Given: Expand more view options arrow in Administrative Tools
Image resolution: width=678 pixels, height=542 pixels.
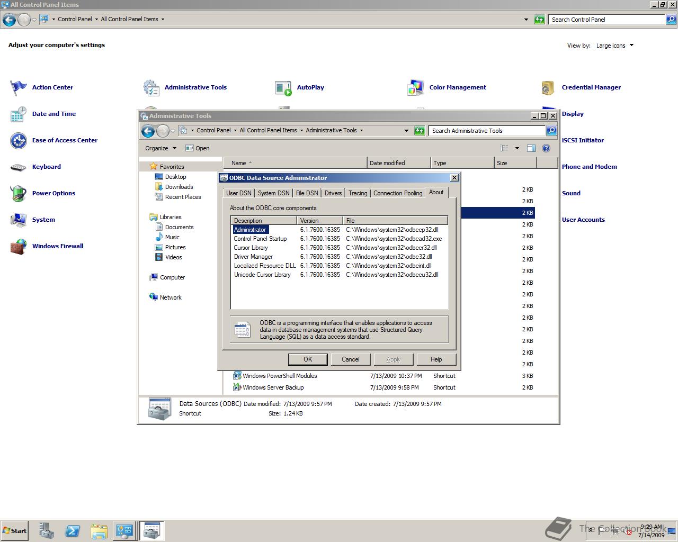Looking at the screenshot, I should (517, 148).
